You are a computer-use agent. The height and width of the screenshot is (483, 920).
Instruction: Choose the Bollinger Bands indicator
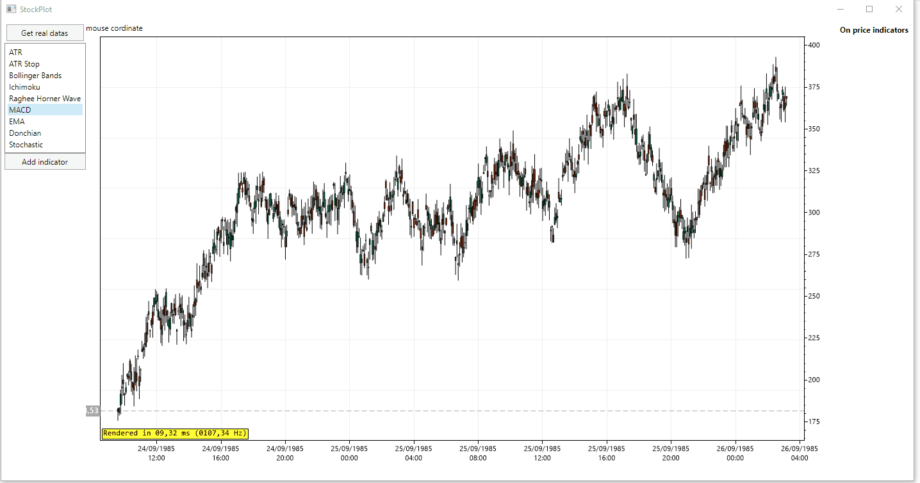(x=45, y=76)
